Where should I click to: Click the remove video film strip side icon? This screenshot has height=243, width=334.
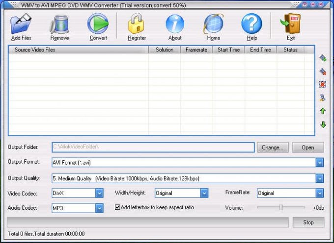tap(323, 72)
